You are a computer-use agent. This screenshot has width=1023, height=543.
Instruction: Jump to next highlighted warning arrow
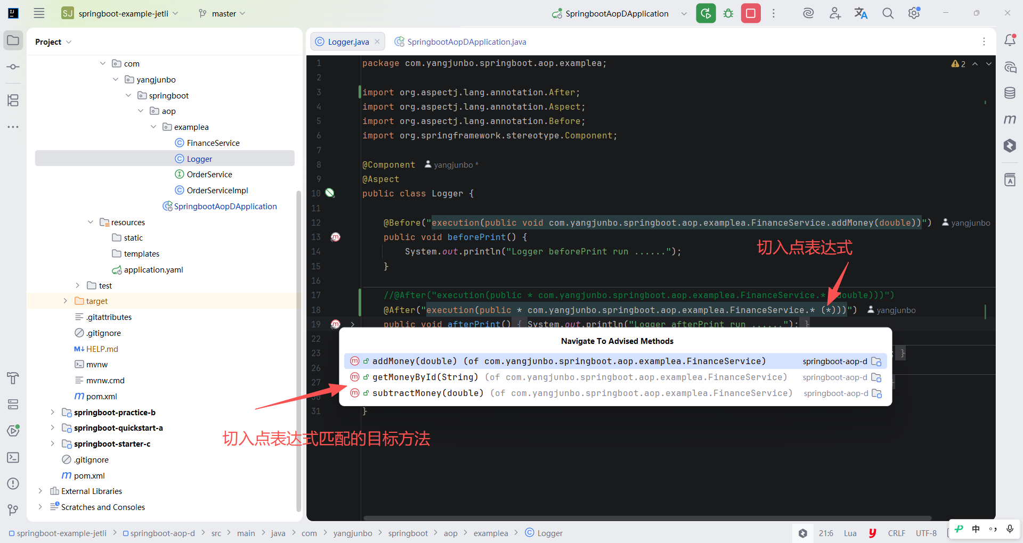pos(989,64)
